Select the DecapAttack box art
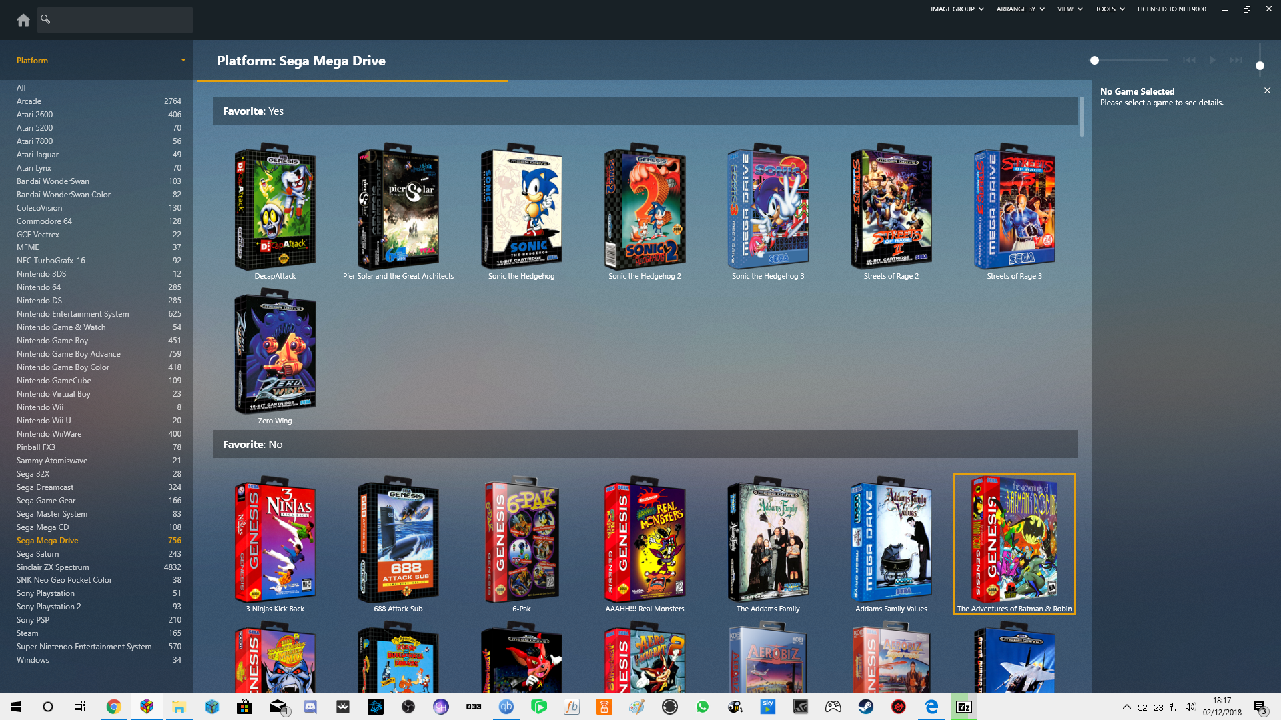Screen dimensions: 1281x720 275,207
